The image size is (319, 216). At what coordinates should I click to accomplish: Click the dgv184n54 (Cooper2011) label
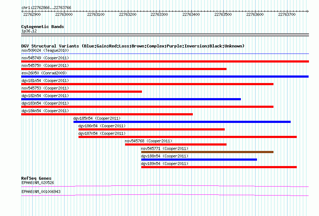pos(45,111)
